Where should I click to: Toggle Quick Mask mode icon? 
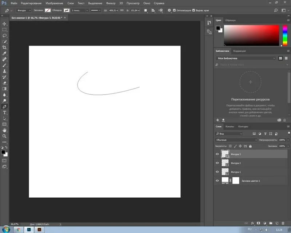pos(4,161)
